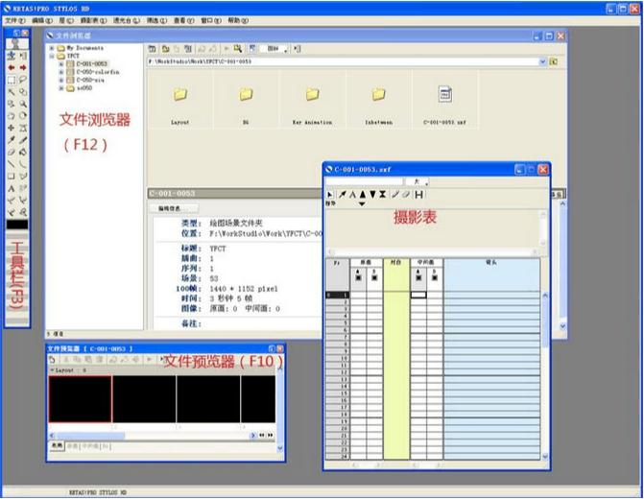Collapse the YFCT folder tree node
Viewport: 644px width, 499px height.
pyautogui.click(x=52, y=56)
